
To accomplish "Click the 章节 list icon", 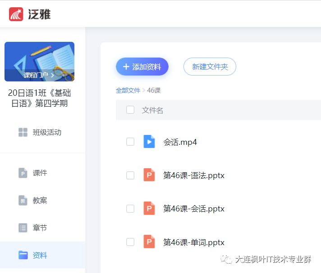I will tap(23, 228).
